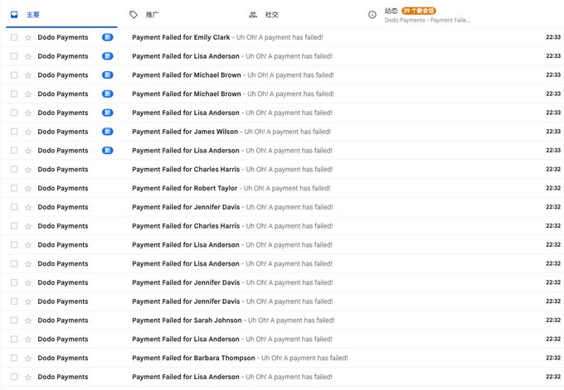Open 'Payment Failed for Emily Clark' email

pos(227,37)
